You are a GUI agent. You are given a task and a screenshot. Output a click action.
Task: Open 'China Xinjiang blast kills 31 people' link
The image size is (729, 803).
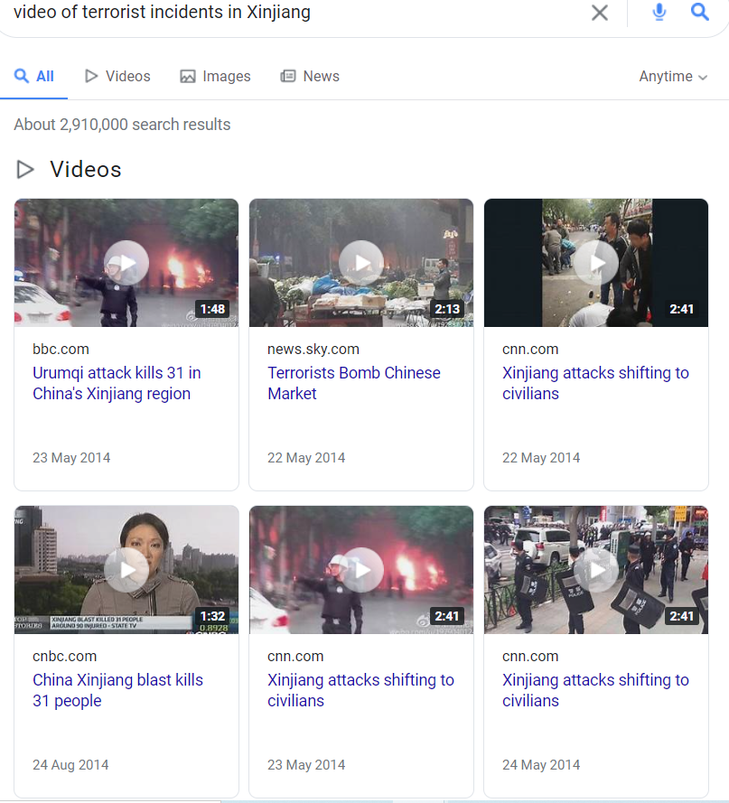117,690
